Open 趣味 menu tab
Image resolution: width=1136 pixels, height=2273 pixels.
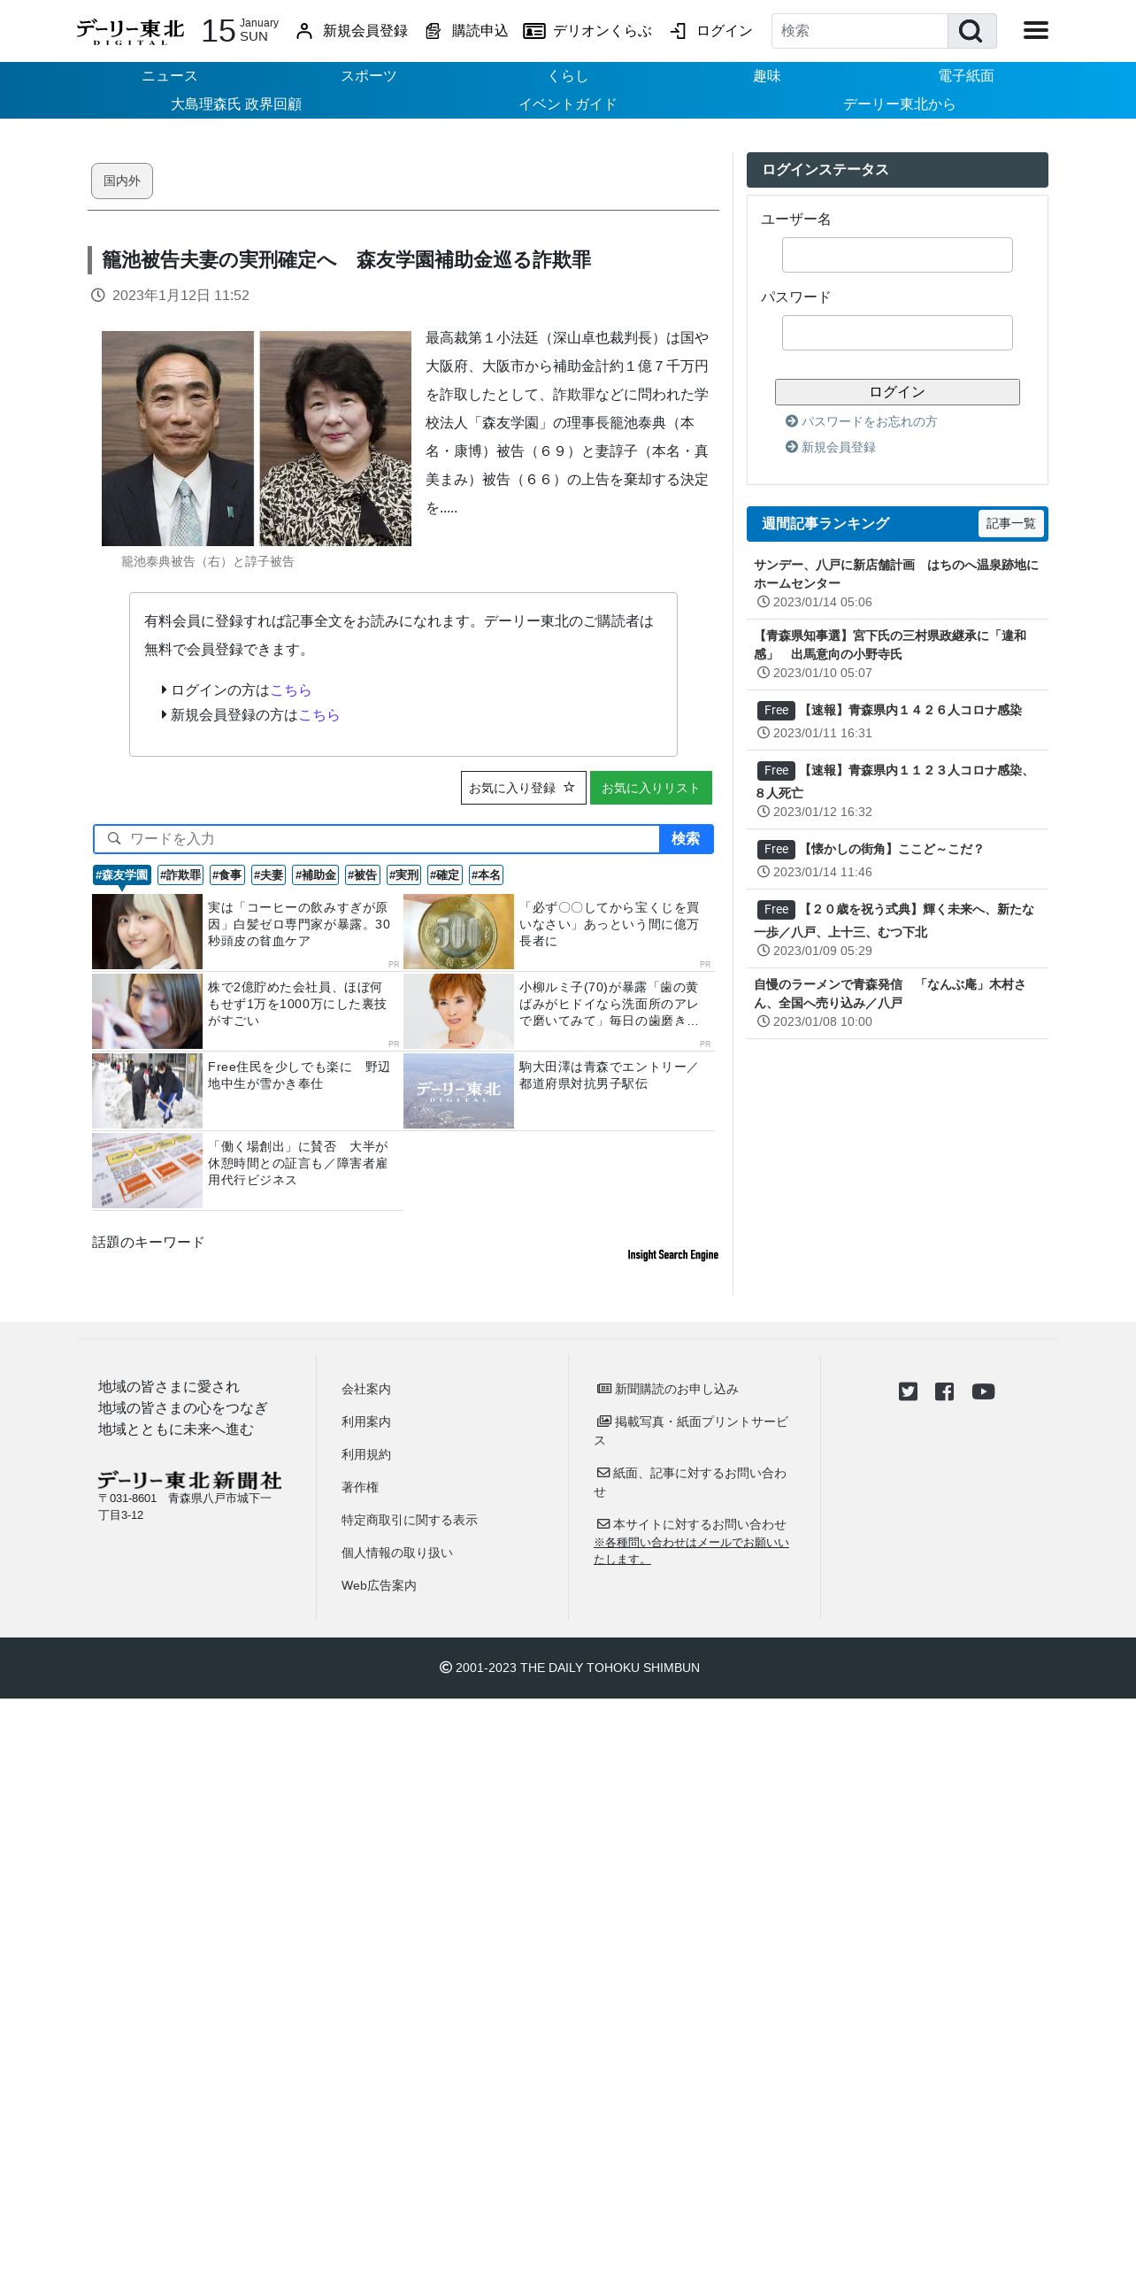point(767,76)
